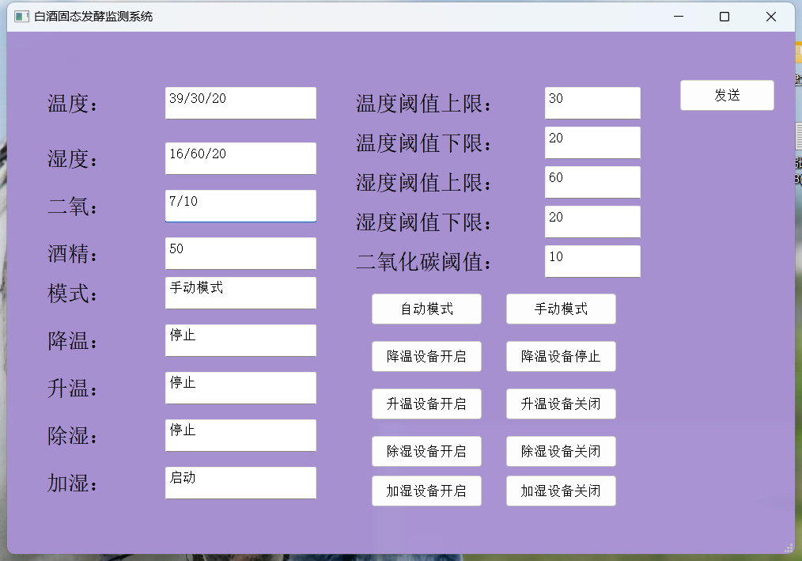
Task: Focus the 温度阈值上限 input field
Action: click(592, 103)
